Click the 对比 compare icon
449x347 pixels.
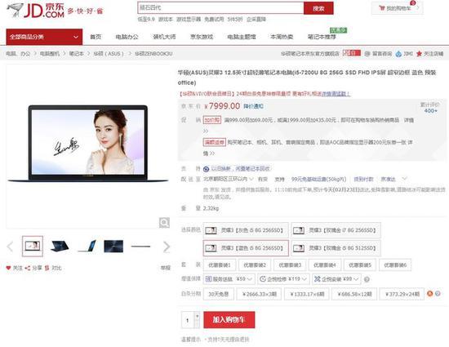click(x=47, y=268)
